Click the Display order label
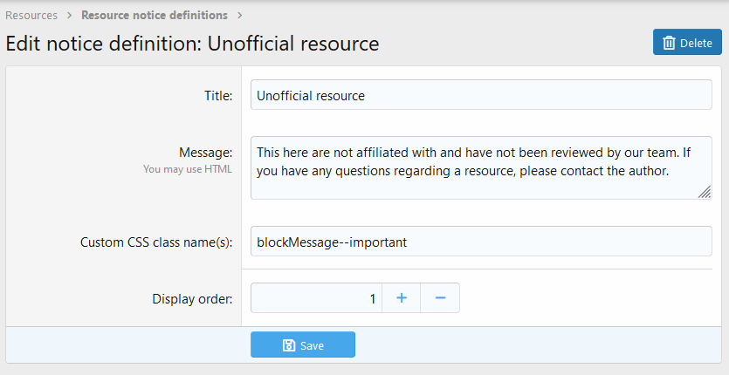729x375 pixels. 192,299
